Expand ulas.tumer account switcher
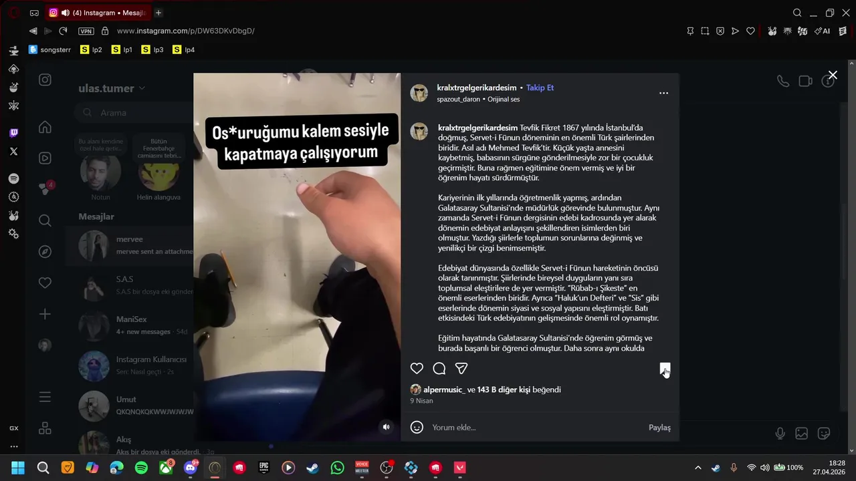The image size is (856, 481). point(112,88)
